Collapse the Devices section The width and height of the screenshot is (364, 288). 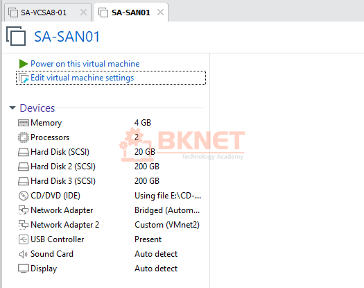pos(12,108)
